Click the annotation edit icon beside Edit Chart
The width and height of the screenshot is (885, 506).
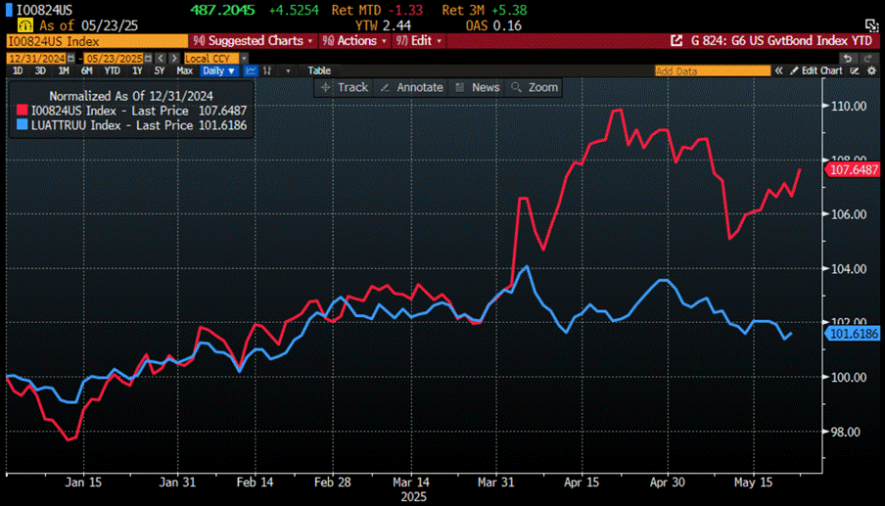tap(855, 70)
